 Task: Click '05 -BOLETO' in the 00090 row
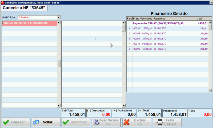click(160, 49)
